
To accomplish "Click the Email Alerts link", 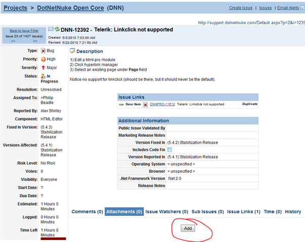I will (288, 8).
